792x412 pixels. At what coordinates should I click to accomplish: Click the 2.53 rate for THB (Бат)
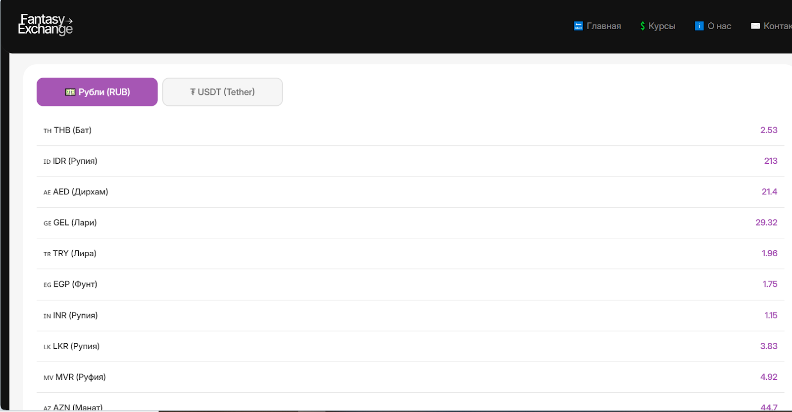[769, 130]
